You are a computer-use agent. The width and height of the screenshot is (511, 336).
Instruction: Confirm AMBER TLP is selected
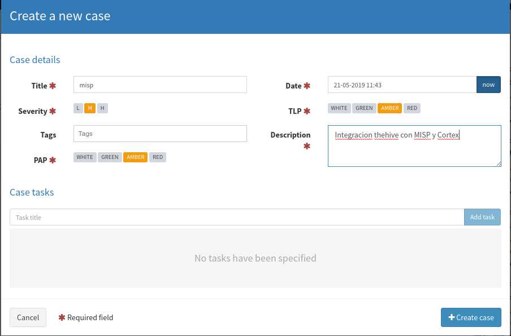pos(389,108)
